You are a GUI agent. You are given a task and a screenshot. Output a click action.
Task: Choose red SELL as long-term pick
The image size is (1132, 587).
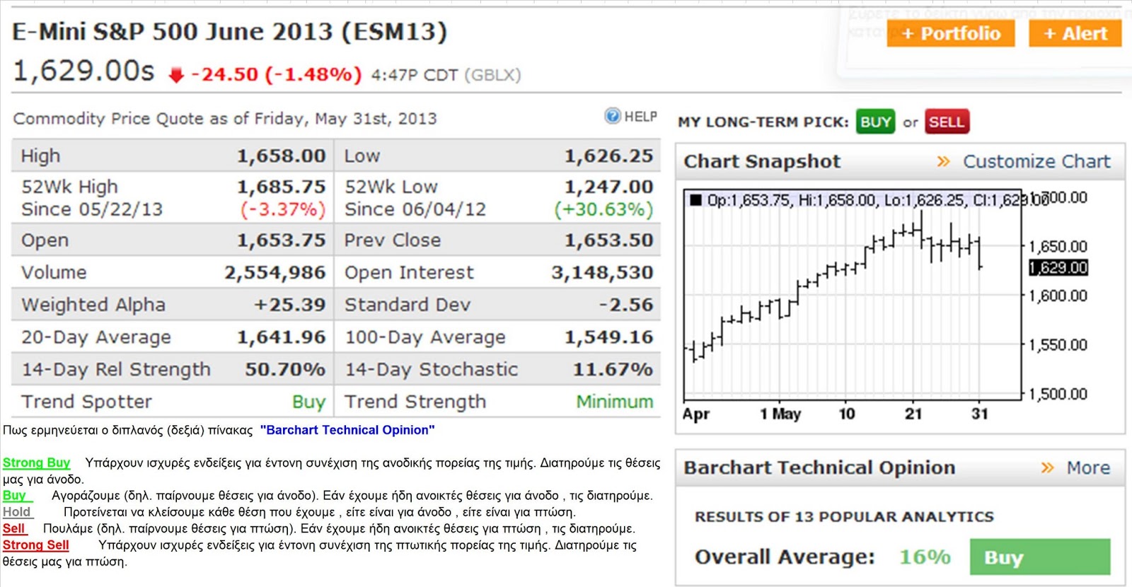pyautogui.click(x=946, y=122)
